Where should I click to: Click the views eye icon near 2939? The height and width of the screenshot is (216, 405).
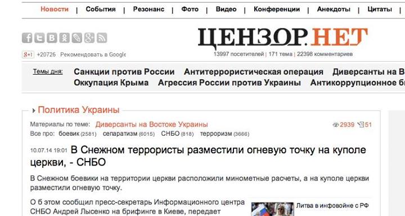tap(335, 125)
